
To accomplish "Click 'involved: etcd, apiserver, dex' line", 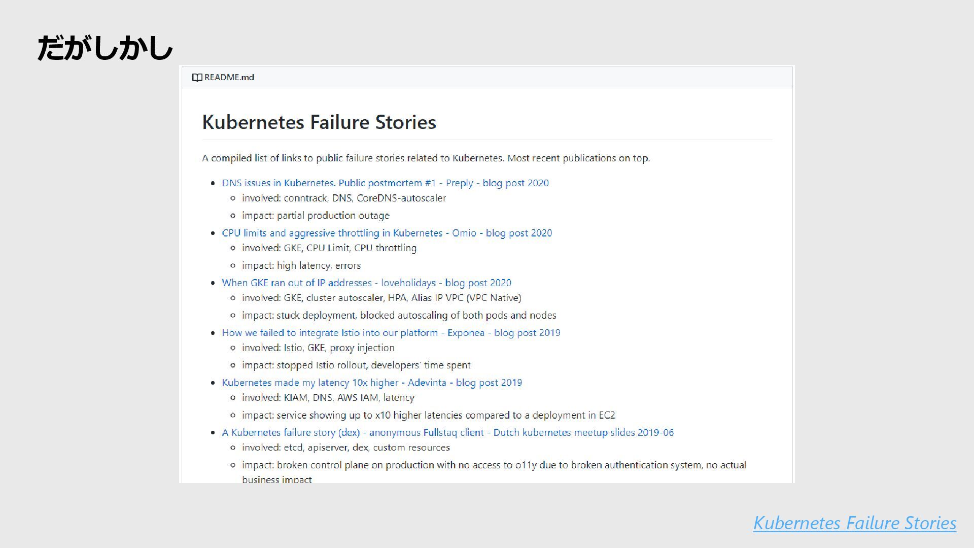I will click(x=346, y=448).
